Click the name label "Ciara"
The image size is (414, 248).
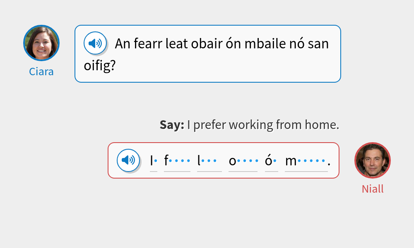pyautogui.click(x=41, y=71)
